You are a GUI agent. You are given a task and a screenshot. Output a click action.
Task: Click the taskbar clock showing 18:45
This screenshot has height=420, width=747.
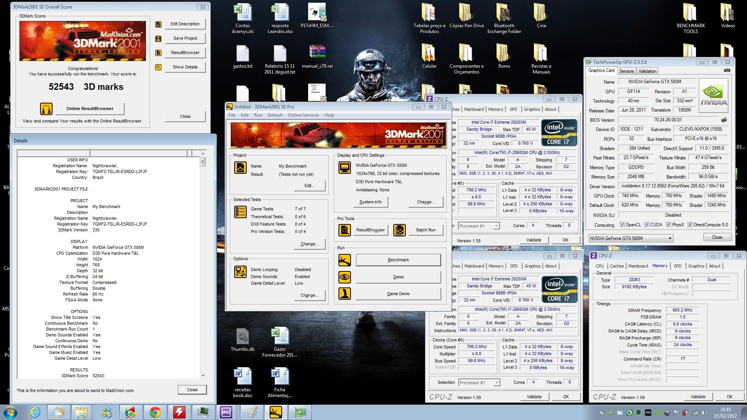(x=725, y=412)
